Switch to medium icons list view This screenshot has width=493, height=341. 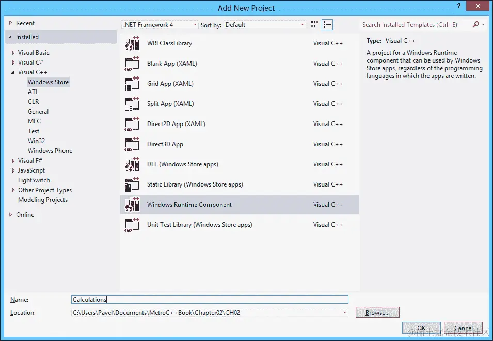point(327,25)
